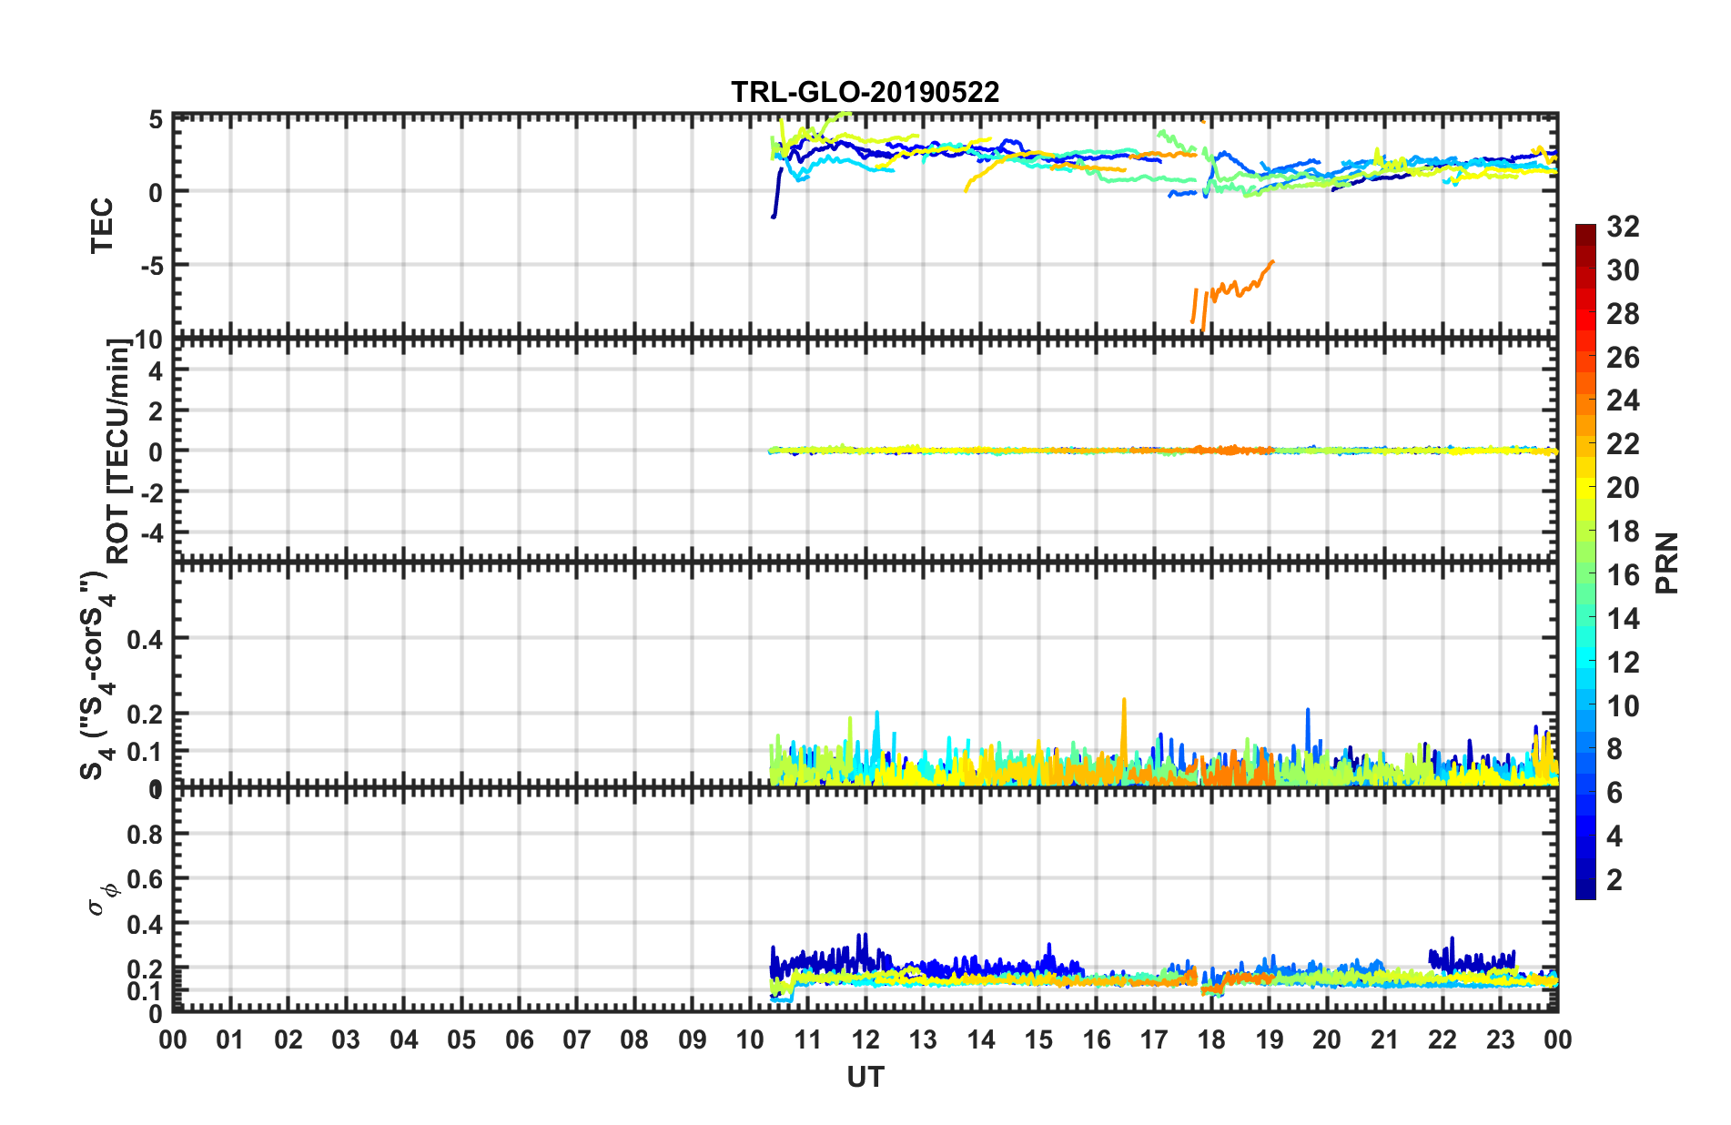This screenshot has width=1731, height=1125.
Task: Click the dark blue sigma phi trace near 12 UT
Action: tap(863, 953)
